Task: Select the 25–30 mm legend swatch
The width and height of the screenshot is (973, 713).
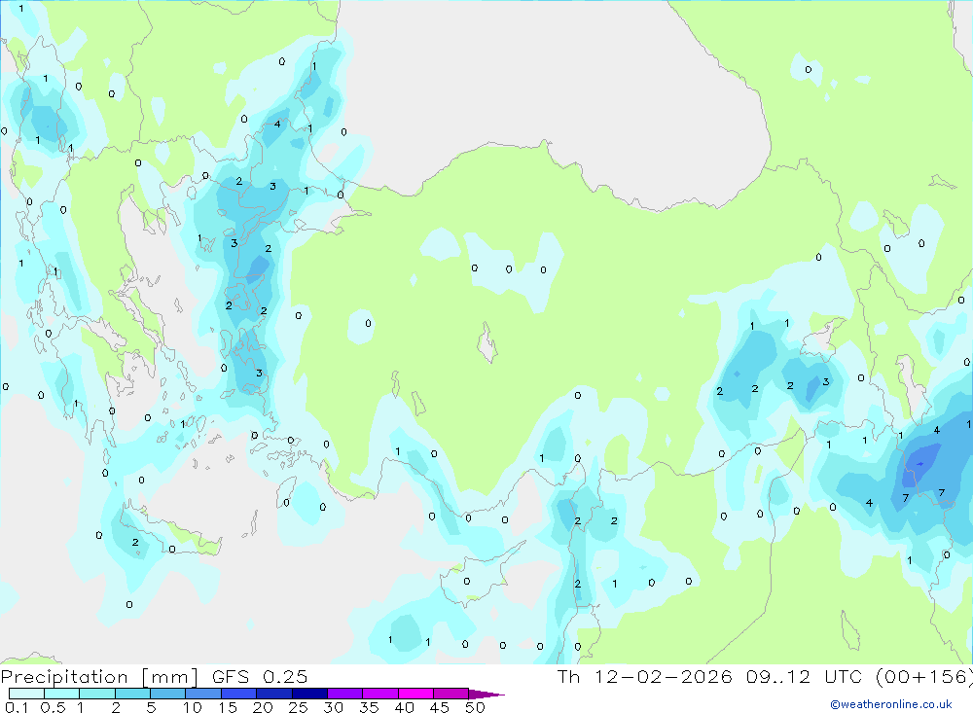Action: point(309,694)
